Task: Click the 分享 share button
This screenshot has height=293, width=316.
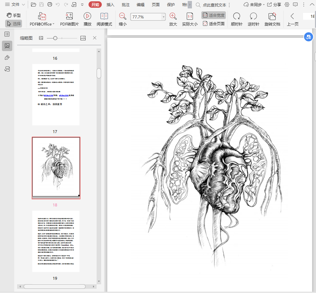Action: (x=274, y=5)
